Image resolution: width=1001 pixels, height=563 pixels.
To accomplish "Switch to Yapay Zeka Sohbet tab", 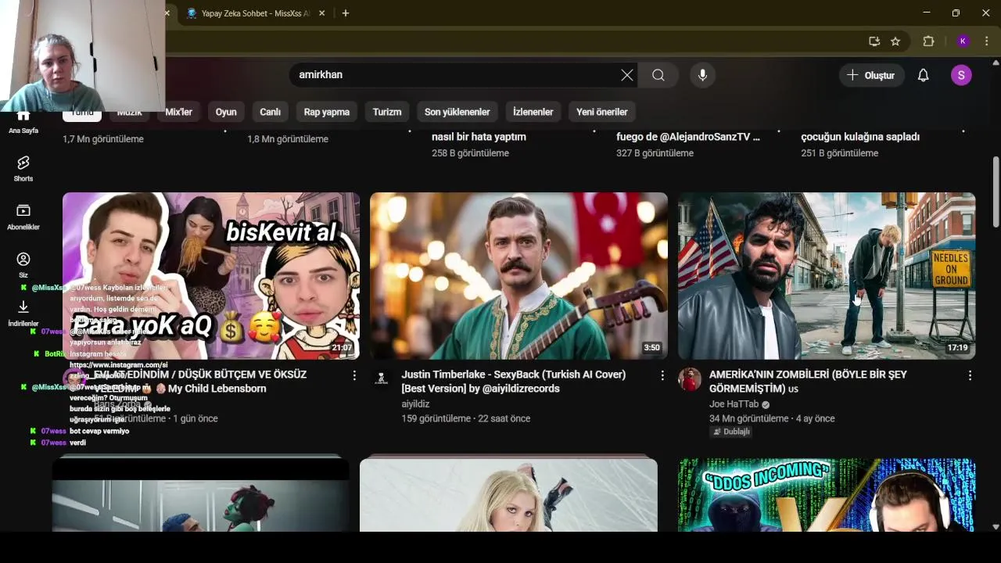I will pos(254,13).
